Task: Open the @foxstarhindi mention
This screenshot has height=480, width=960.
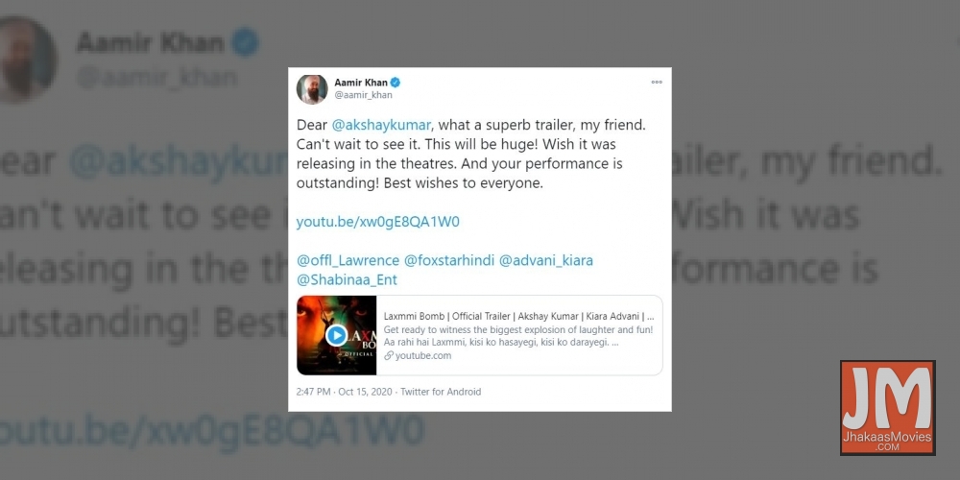Action: pos(448,261)
